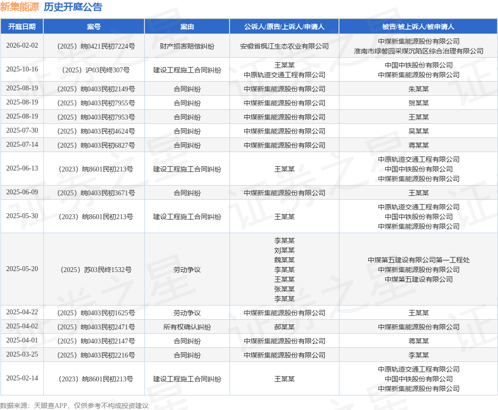This screenshot has height=410, width=498.
Task: Click the date 2025-05-30
Action: click(22, 216)
